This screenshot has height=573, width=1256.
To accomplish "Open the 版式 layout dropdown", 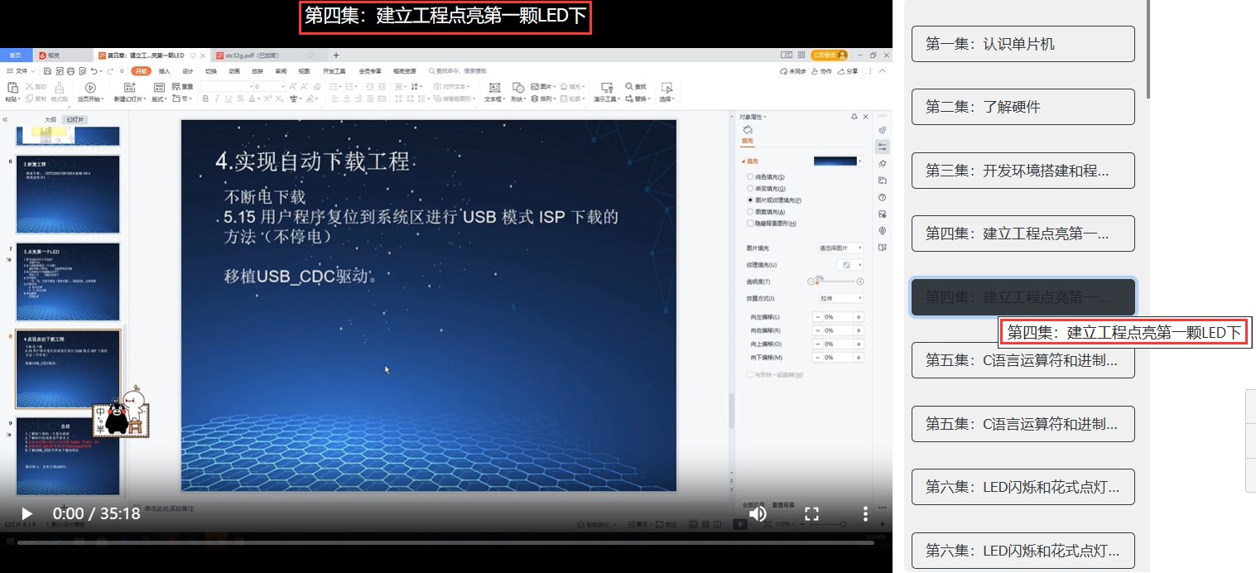I will (159, 99).
